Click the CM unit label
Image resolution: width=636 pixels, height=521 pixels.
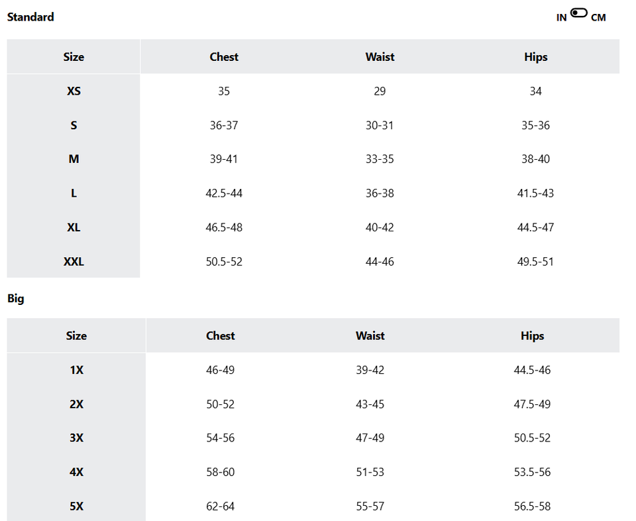click(598, 18)
